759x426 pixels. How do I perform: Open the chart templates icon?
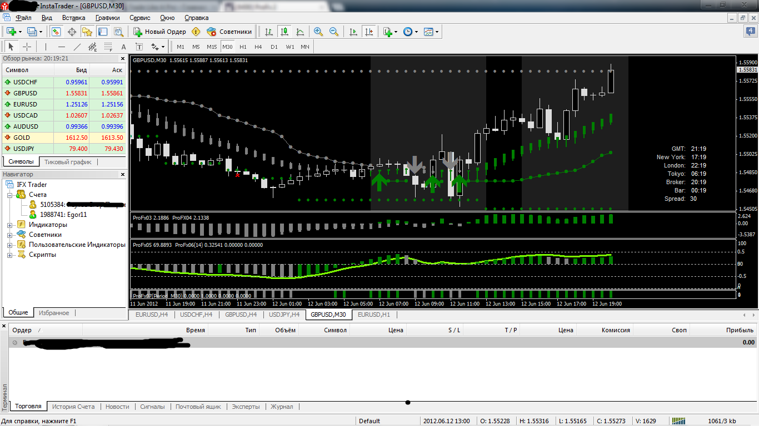428,32
